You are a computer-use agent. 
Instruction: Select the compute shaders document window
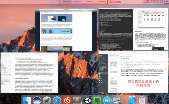tap(29, 73)
